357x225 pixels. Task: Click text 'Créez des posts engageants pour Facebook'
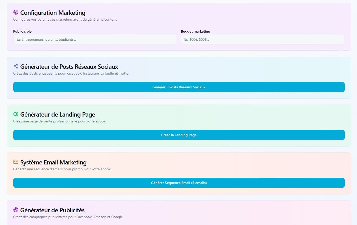tap(48, 73)
